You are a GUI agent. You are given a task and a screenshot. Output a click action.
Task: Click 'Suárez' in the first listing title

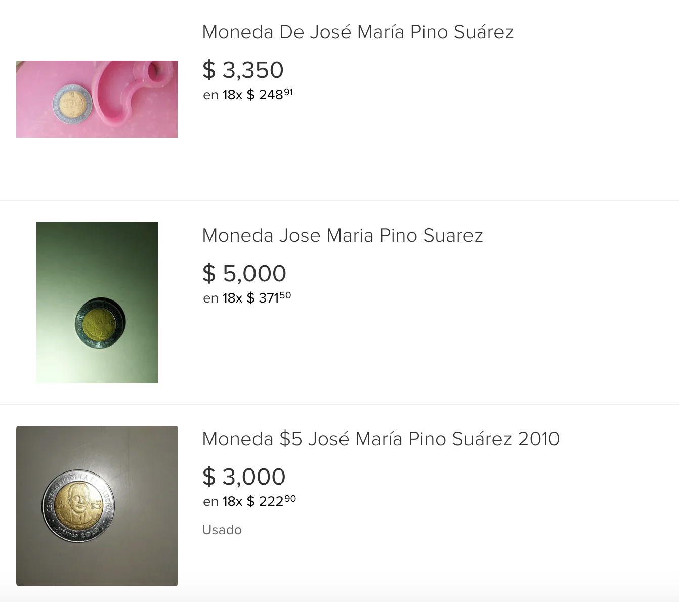(x=483, y=32)
